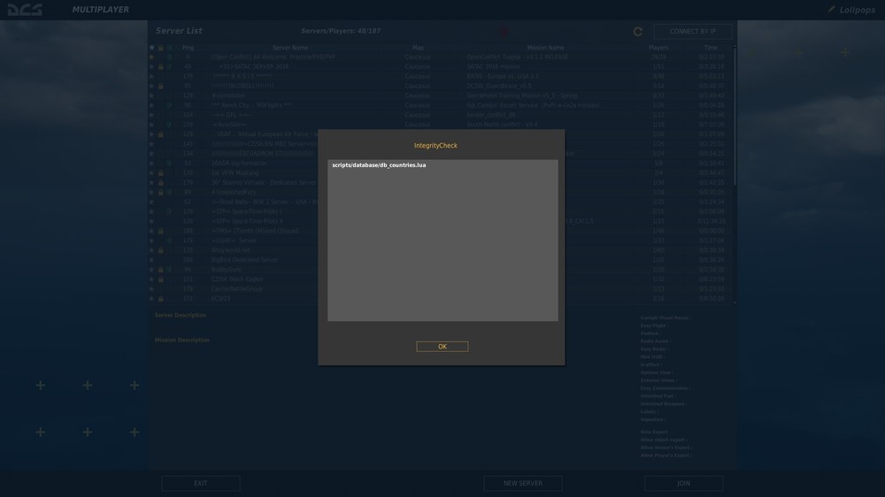Click the lock icon on the TACOBELL row

click(x=160, y=87)
